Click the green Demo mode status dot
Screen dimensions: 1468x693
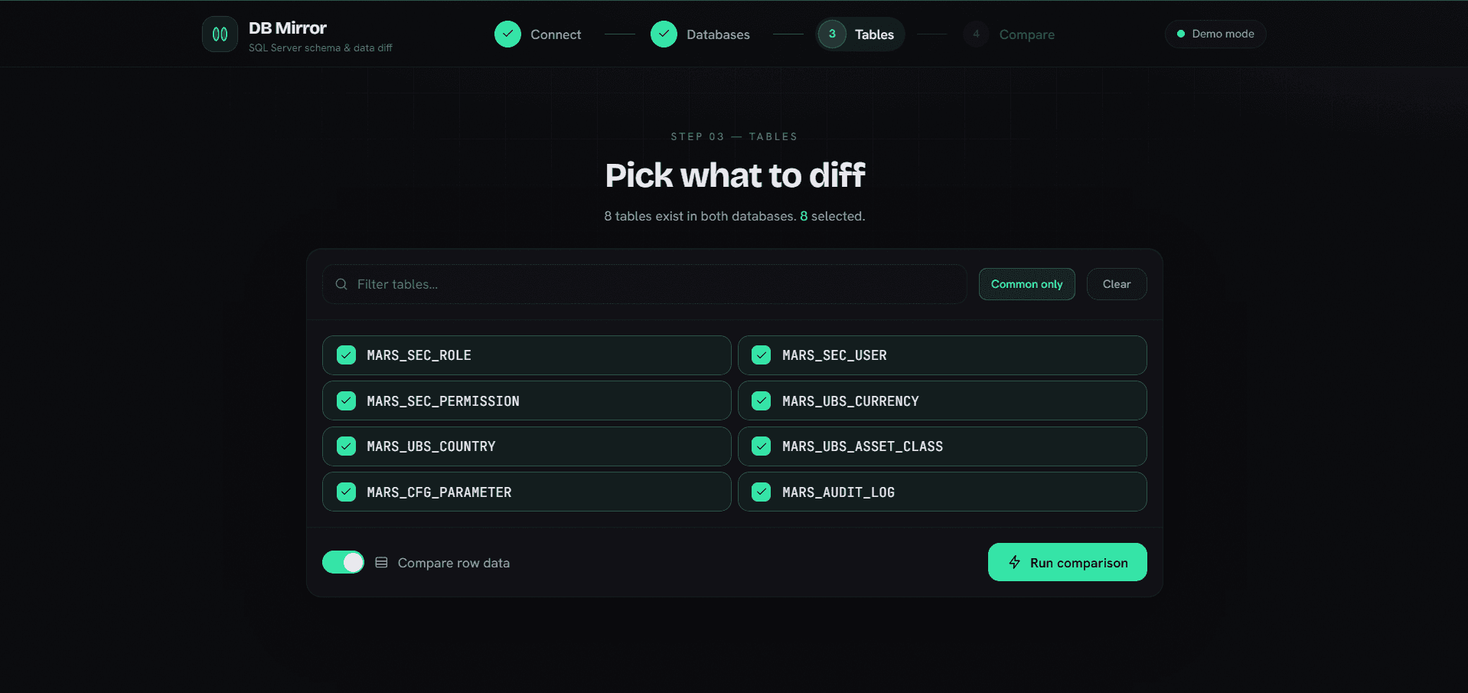[1181, 34]
